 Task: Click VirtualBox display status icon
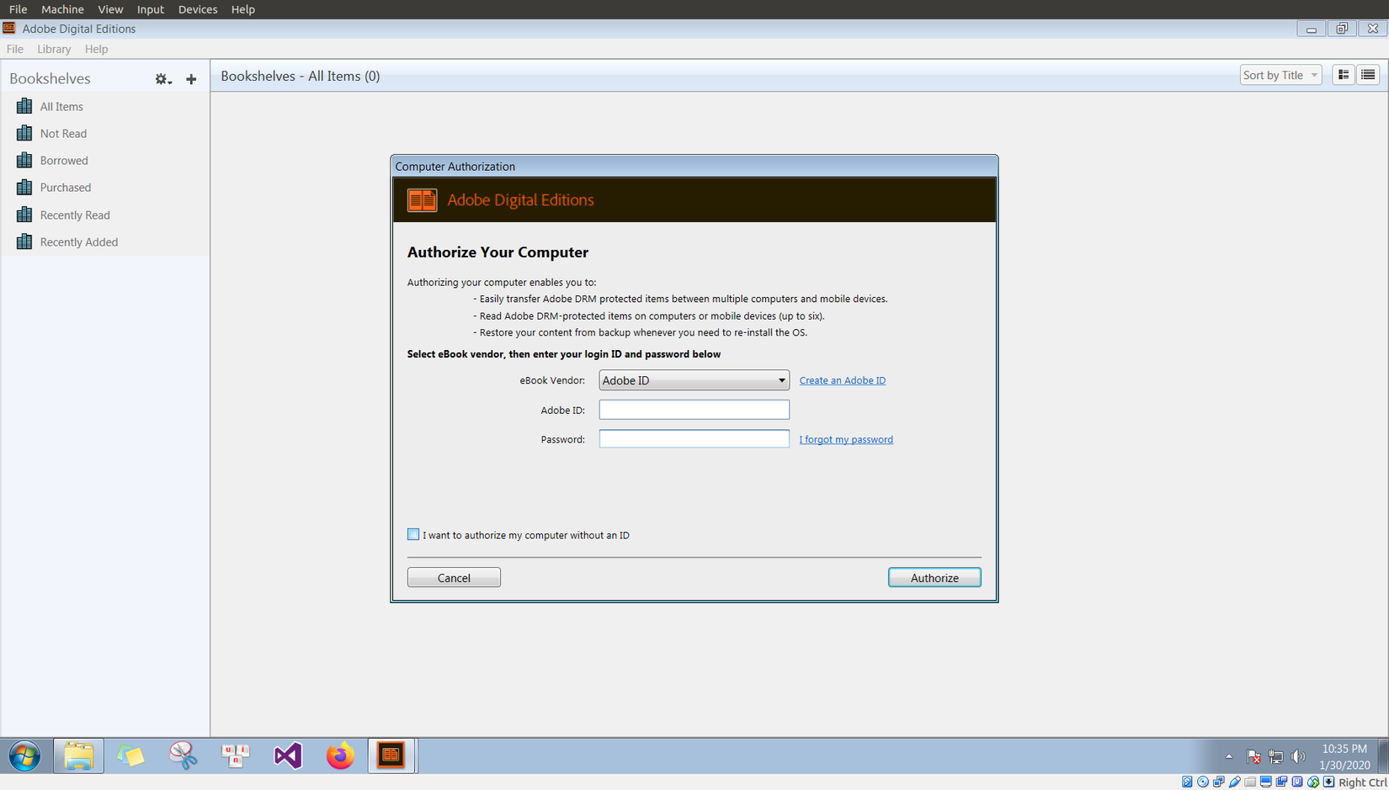point(1266,782)
